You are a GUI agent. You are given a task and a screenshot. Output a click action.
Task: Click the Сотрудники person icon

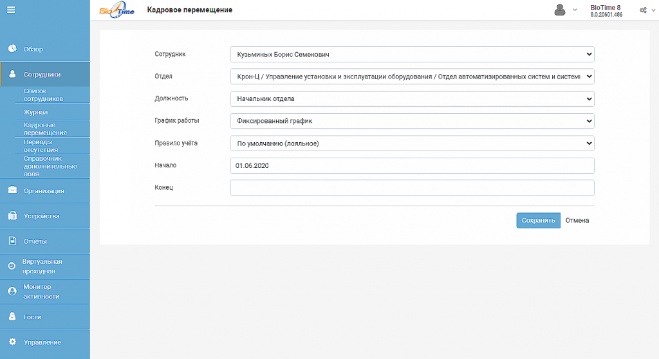click(12, 74)
